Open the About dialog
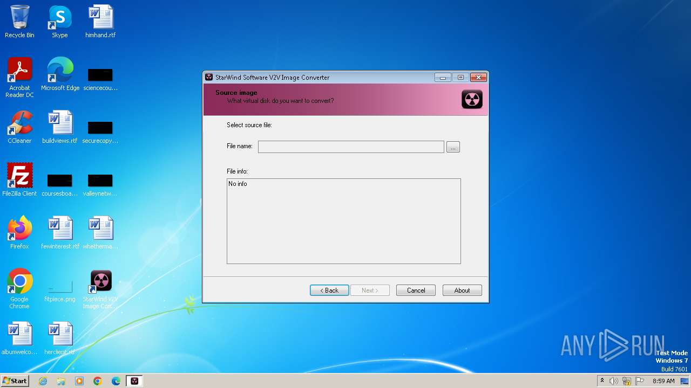Screen dimensions: 691x388 pyautogui.click(x=462, y=290)
